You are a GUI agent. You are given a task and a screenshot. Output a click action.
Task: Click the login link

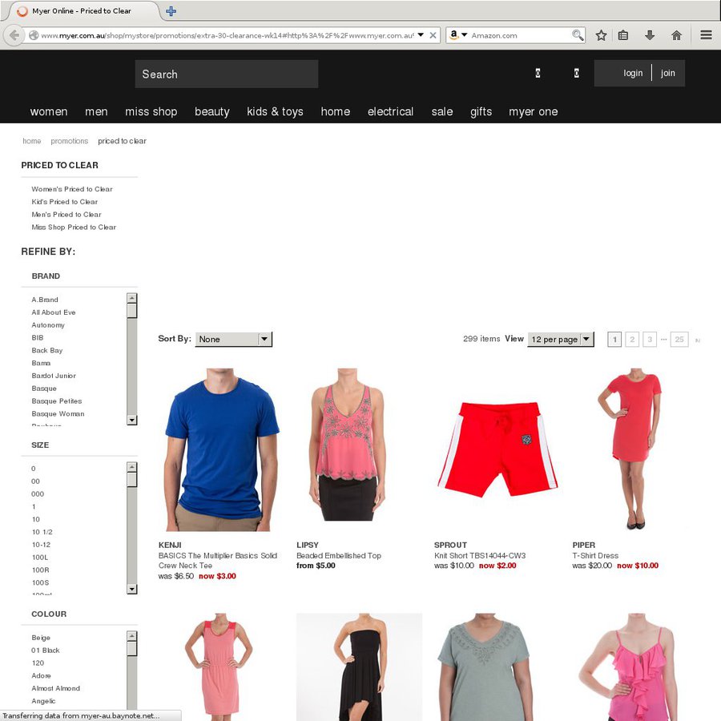[633, 73]
